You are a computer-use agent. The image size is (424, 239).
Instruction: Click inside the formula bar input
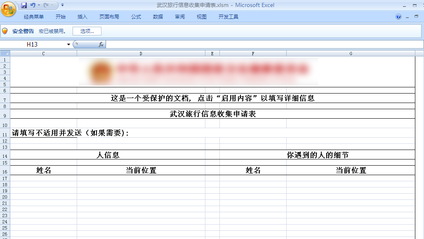[264, 45]
